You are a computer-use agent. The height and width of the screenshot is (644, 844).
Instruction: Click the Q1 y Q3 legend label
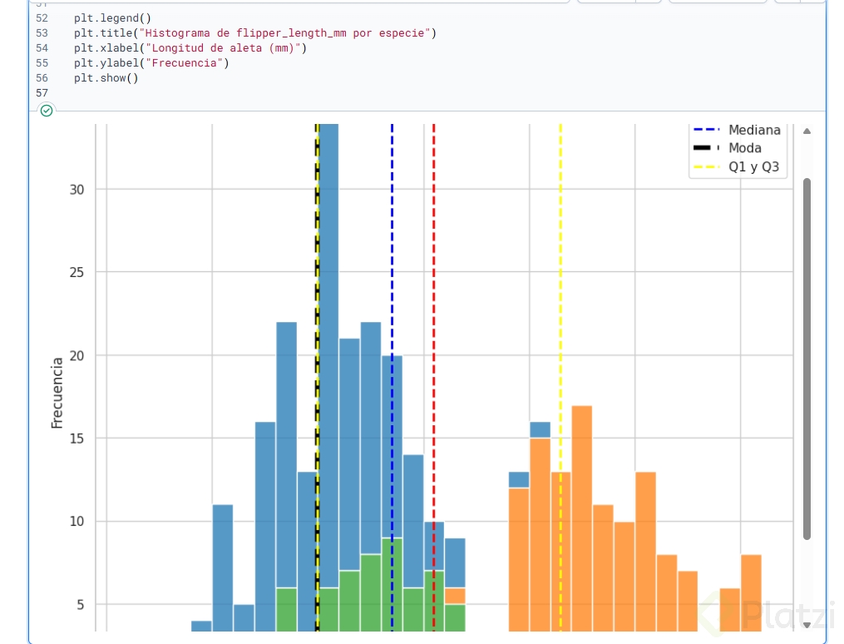(x=753, y=167)
